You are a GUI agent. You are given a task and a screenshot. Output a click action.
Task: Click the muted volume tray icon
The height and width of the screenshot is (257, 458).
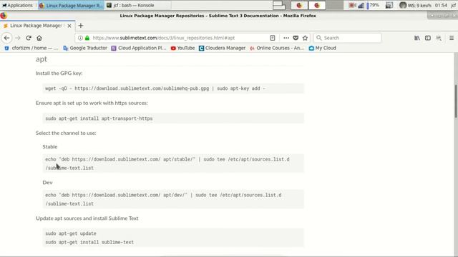point(352,5)
